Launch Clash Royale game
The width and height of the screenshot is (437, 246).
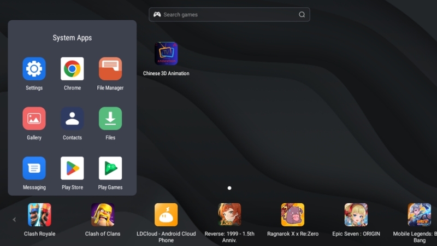point(39,215)
